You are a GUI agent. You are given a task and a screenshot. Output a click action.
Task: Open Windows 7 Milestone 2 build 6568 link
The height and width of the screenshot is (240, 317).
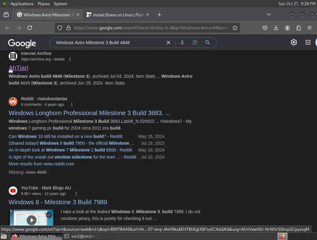(x=70, y=150)
